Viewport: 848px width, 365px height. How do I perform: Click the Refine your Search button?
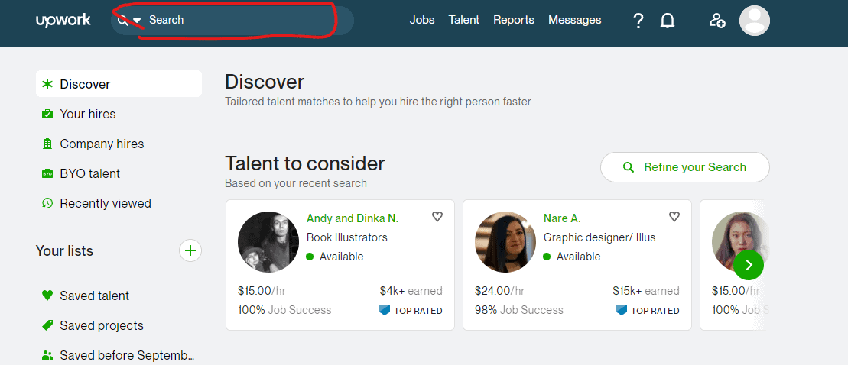pos(684,167)
